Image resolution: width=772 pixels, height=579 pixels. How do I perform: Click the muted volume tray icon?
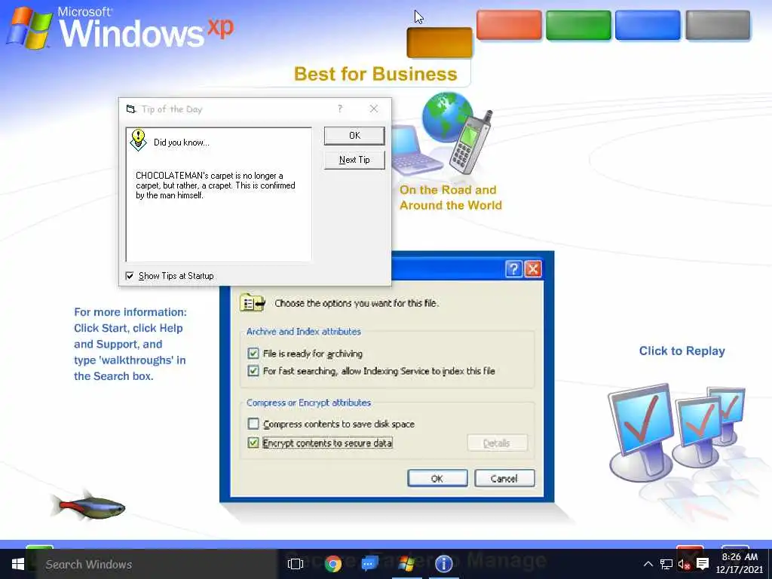685,564
